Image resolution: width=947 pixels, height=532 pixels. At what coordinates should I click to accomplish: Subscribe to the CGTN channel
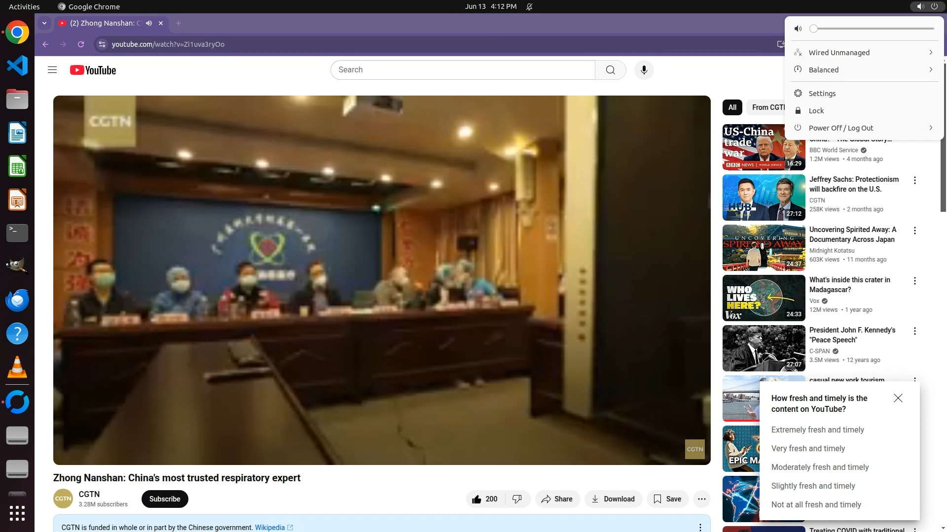click(x=165, y=499)
